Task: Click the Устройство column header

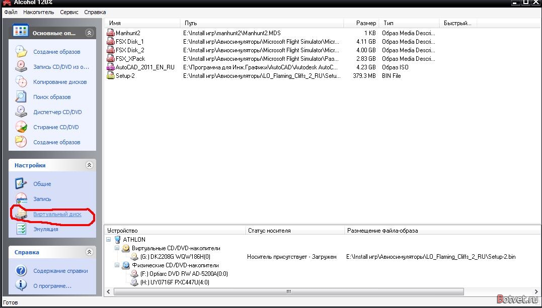Action: [x=175, y=231]
